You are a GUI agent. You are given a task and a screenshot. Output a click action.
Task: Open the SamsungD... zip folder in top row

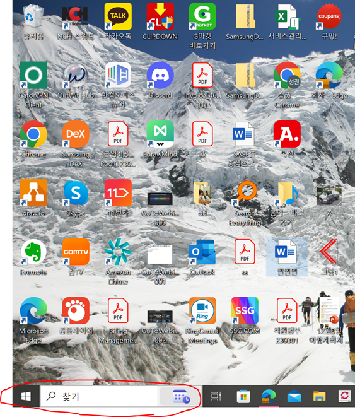245,16
